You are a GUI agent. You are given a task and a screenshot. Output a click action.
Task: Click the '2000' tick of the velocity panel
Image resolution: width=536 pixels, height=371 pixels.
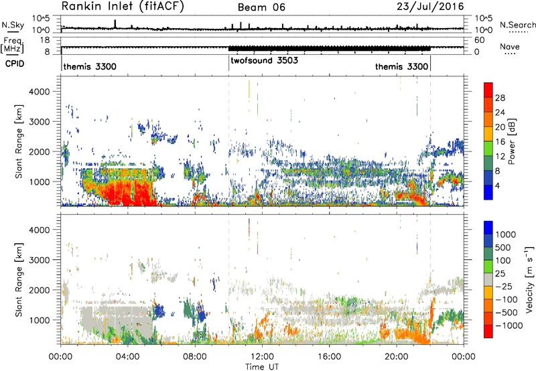[39, 290]
